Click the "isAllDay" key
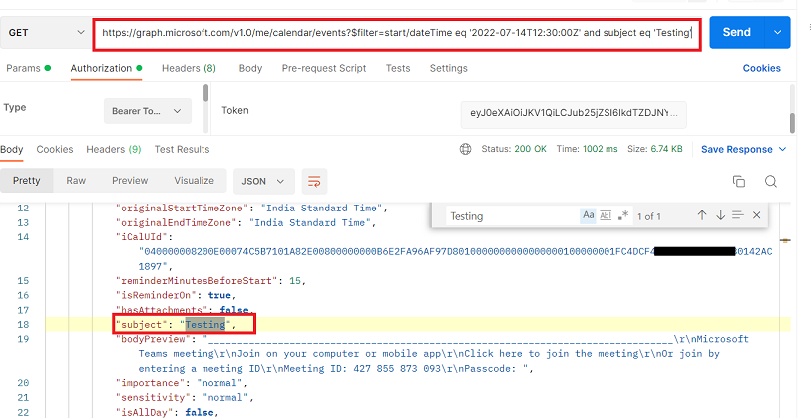 [x=145, y=412]
